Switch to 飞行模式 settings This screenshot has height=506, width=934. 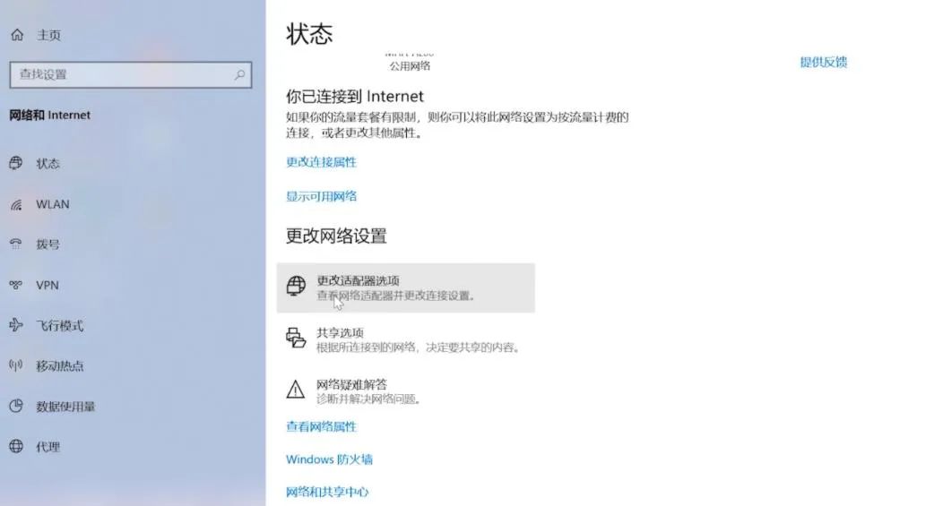pos(59,326)
